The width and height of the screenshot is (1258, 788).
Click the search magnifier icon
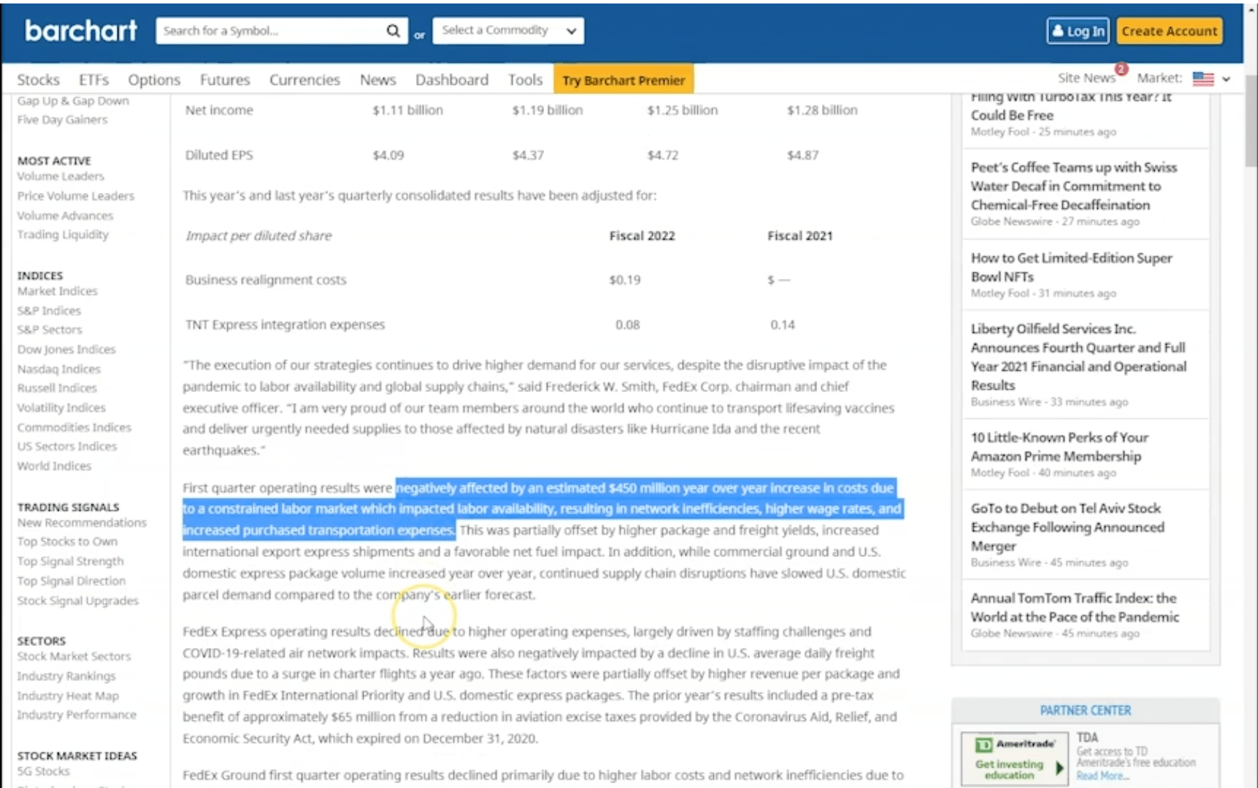click(x=393, y=31)
